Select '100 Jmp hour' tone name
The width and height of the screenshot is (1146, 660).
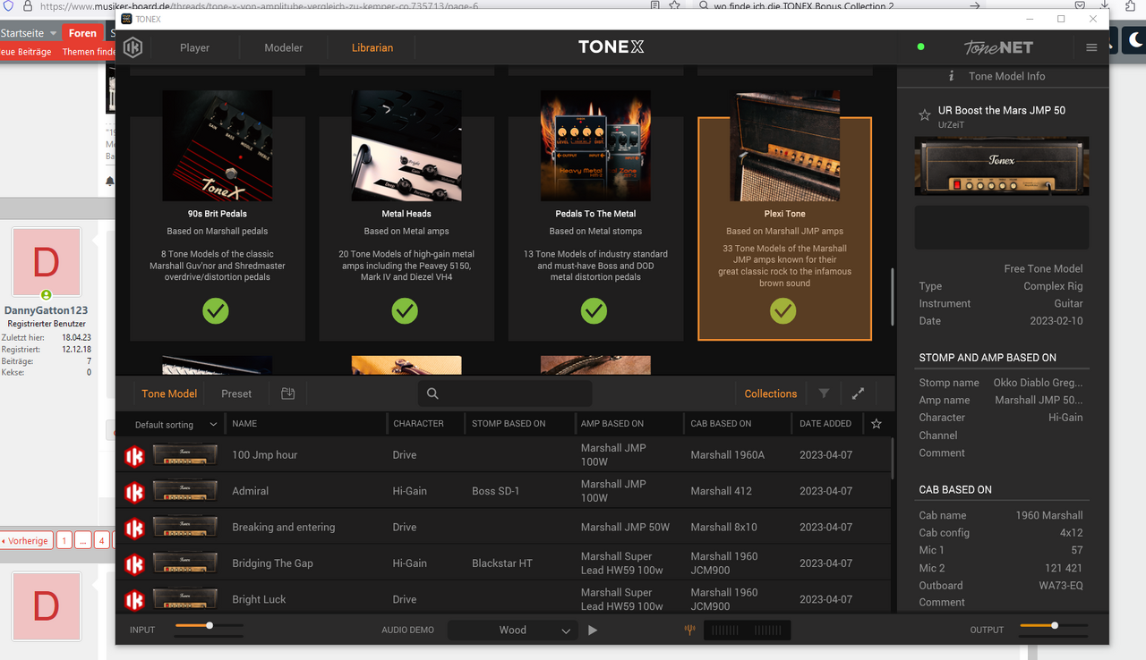click(264, 455)
